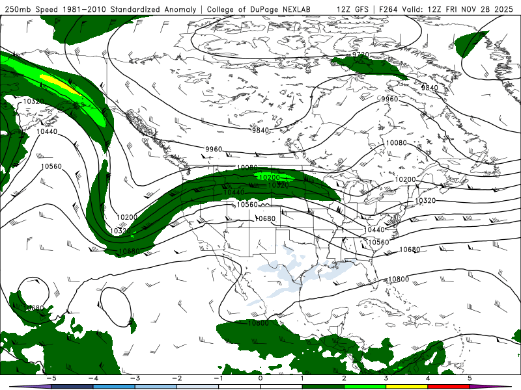Image resolution: width=521 pixels, height=390 pixels.
Task: Click the 'F264 Valid: 12Z FRI NOV 28 2025' text
Action: [446, 9]
